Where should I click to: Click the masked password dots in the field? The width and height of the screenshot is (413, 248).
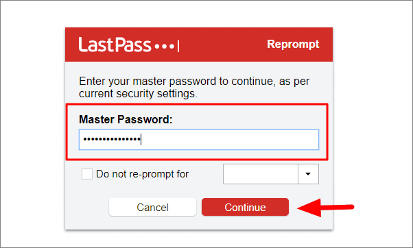pyautogui.click(x=112, y=139)
